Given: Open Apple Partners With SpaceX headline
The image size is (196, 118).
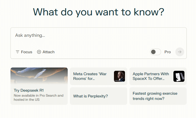Looking at the screenshot, I should [x=151, y=76].
